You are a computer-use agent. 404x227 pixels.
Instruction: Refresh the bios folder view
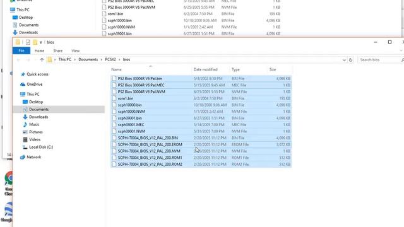click(x=350, y=60)
